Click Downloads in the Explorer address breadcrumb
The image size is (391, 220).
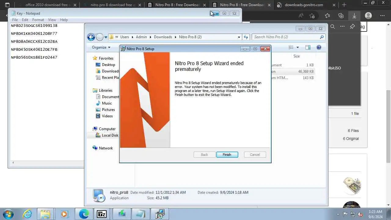pos(163,37)
